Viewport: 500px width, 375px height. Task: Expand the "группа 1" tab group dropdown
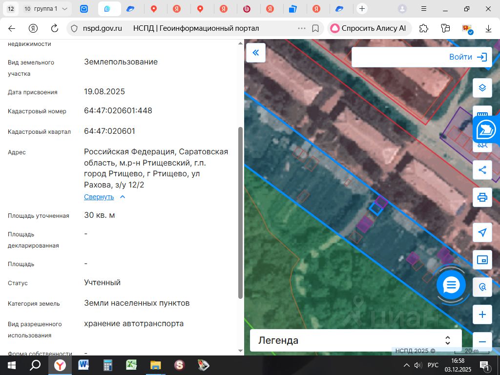(x=64, y=9)
